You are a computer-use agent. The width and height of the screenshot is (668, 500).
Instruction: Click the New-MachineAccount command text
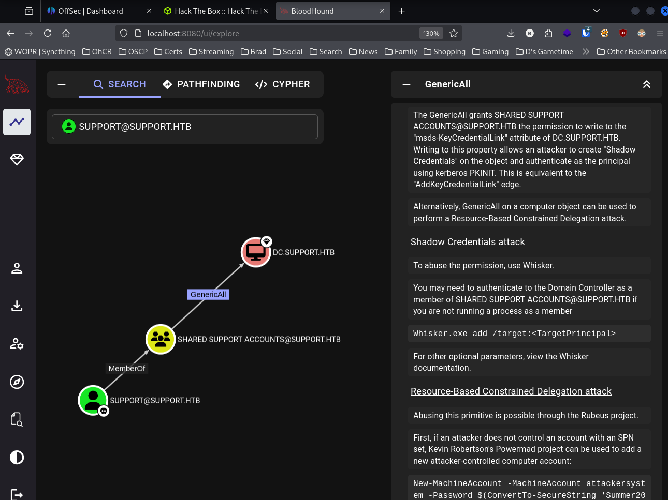529,489
